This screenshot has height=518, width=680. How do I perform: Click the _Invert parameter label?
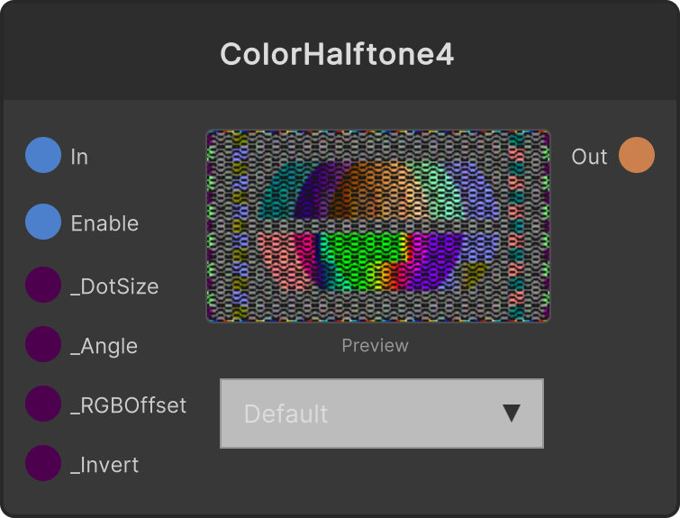pos(104,465)
